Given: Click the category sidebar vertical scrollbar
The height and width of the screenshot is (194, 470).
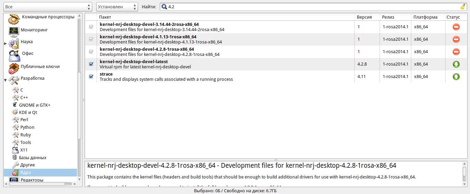Looking at the screenshot, I should 79,106.
